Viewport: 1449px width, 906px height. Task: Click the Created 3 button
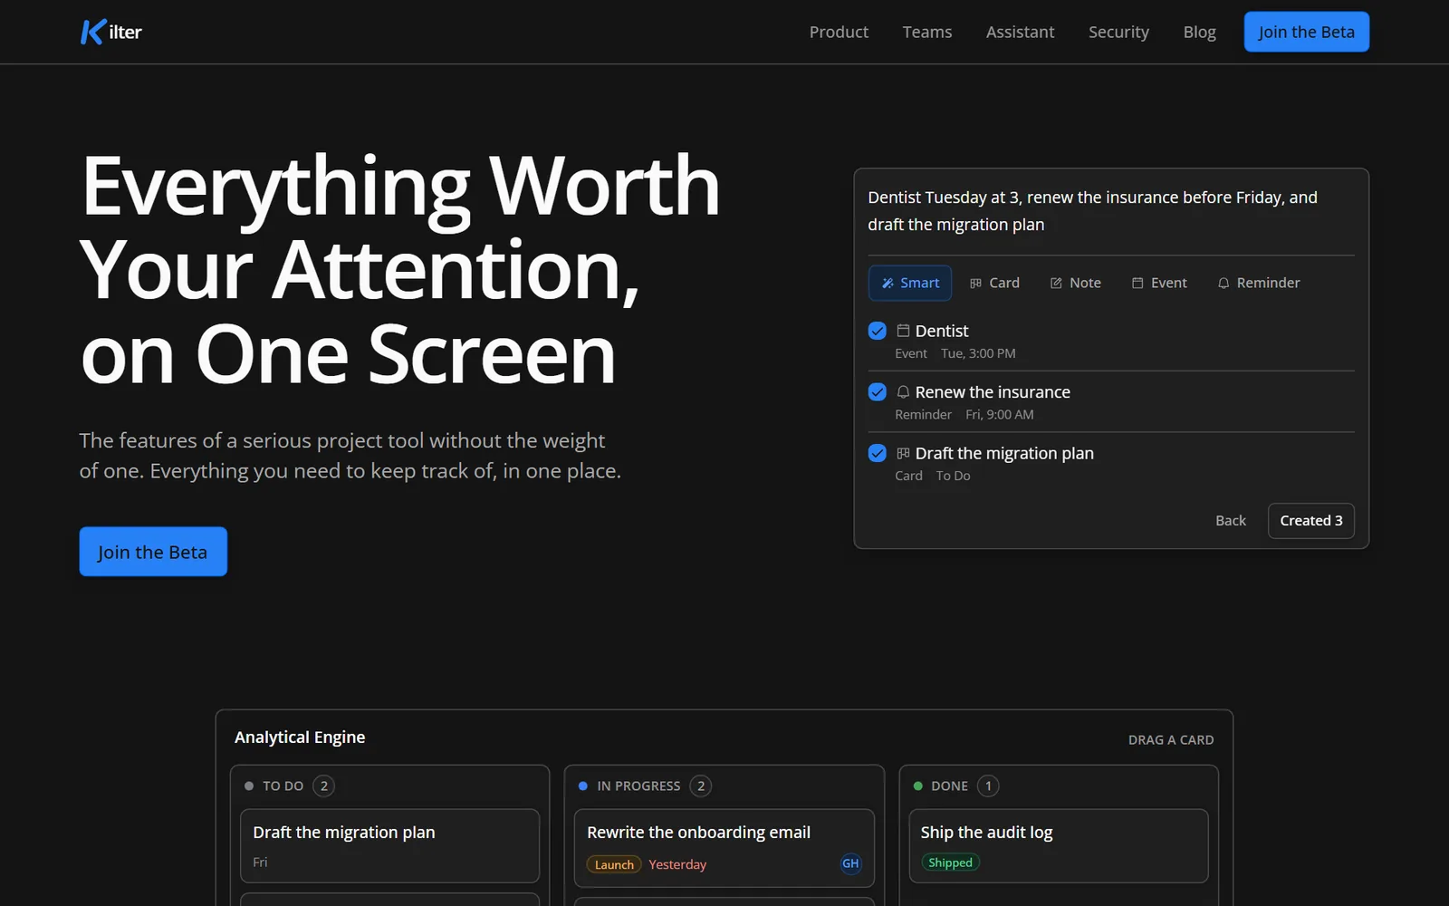click(x=1311, y=520)
